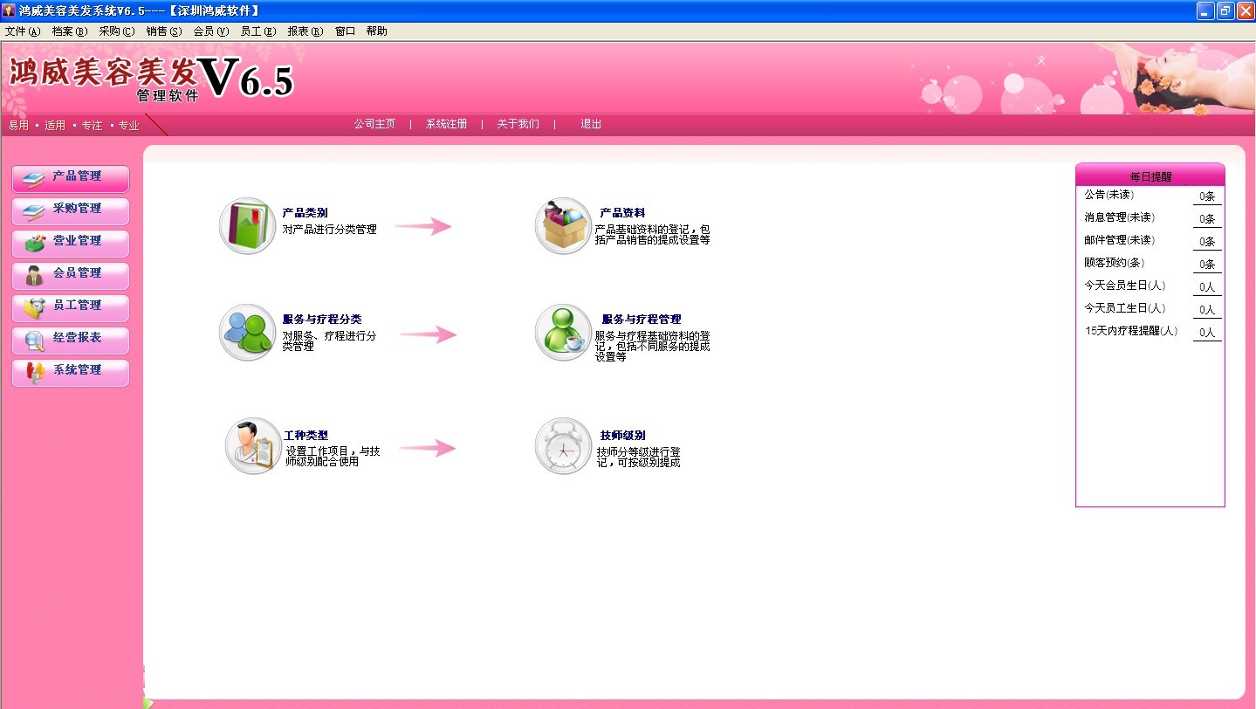Screen dimensions: 1256x709
Task: Click the 顾客预约 count in daily reminders
Action: (x=1207, y=264)
